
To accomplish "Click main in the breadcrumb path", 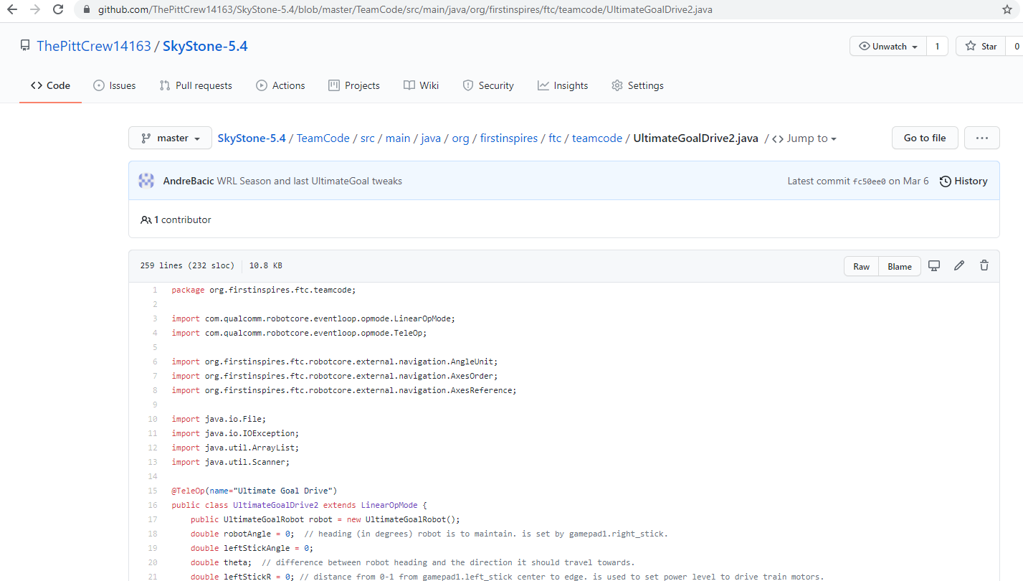I will 398,138.
